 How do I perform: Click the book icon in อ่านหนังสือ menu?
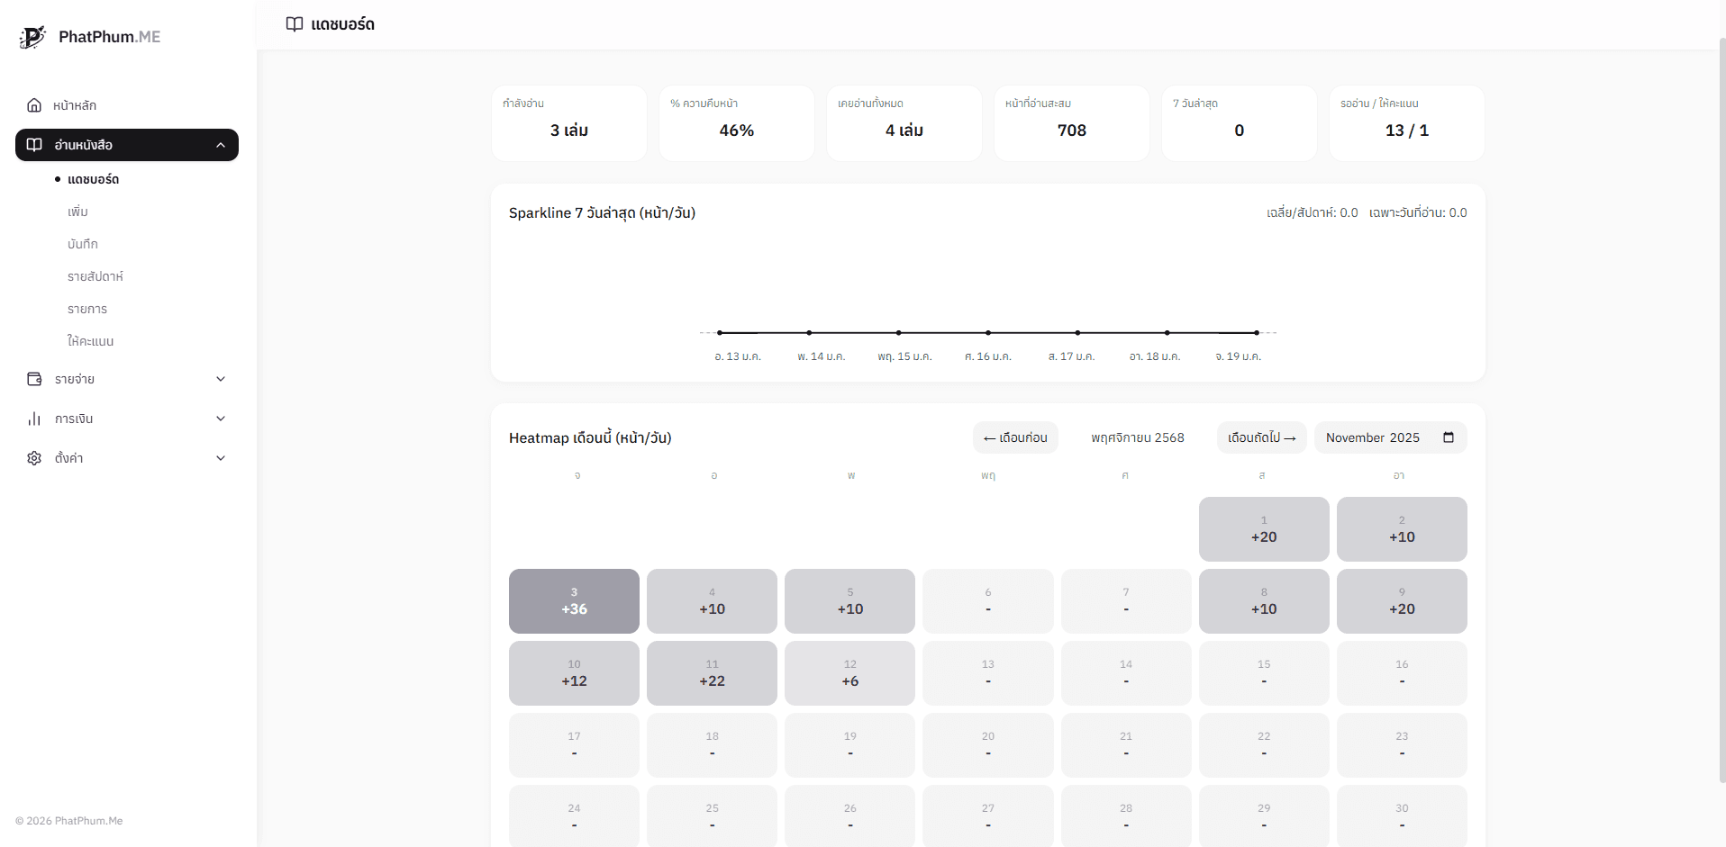coord(34,145)
